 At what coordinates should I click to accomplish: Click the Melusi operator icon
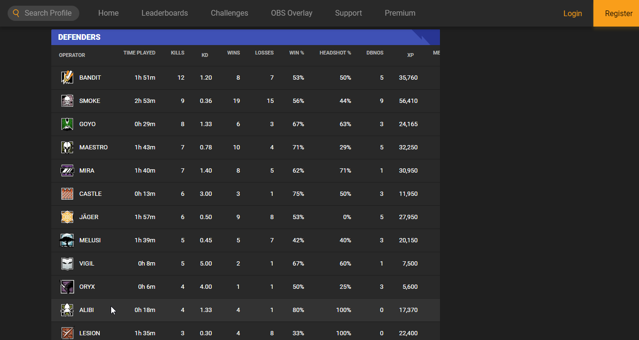[67, 240]
